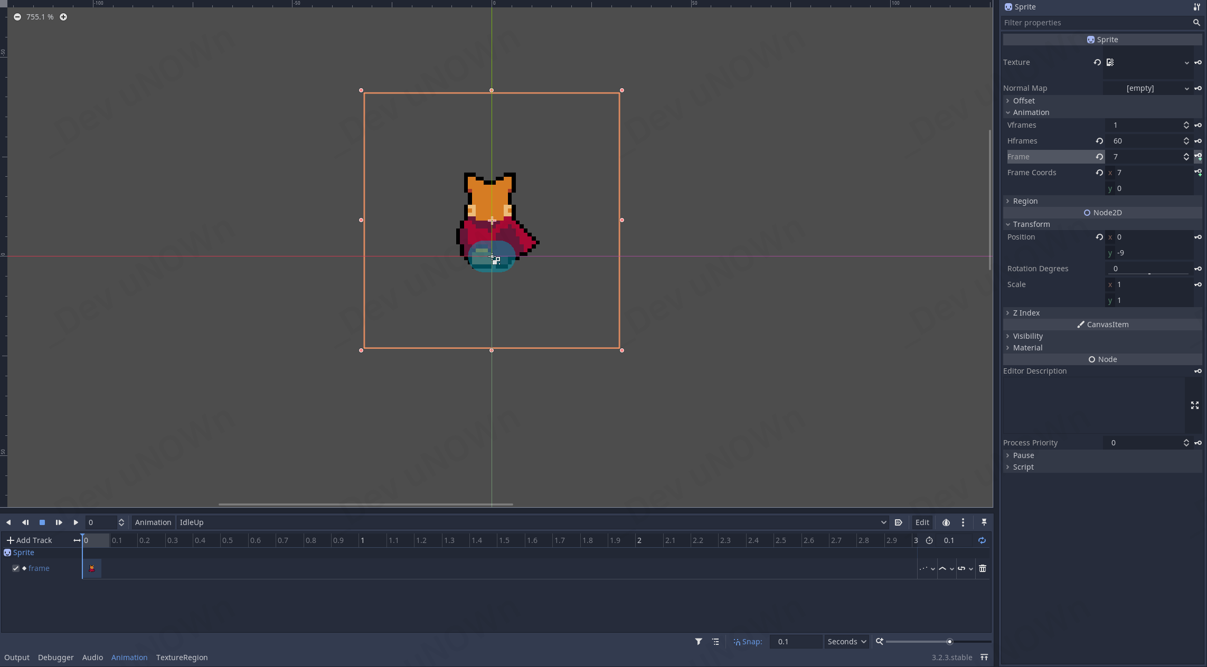Click the animation loop toggle icon
This screenshot has height=667, width=1207.
(982, 540)
